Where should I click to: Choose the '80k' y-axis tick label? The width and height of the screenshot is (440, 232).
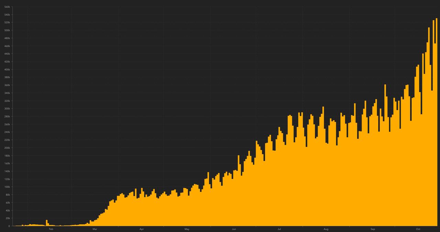pyautogui.click(x=8, y=195)
